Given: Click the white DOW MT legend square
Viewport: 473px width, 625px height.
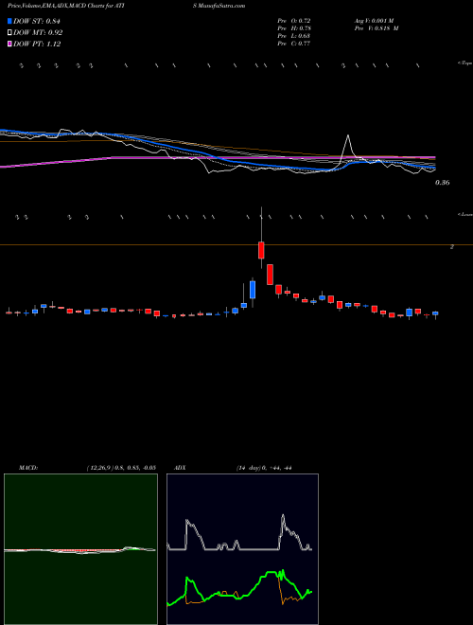Looking at the screenshot, I should click(9, 33).
